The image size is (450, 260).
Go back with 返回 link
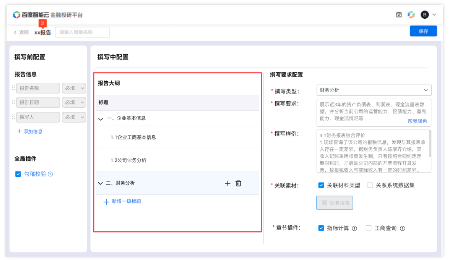coord(21,32)
